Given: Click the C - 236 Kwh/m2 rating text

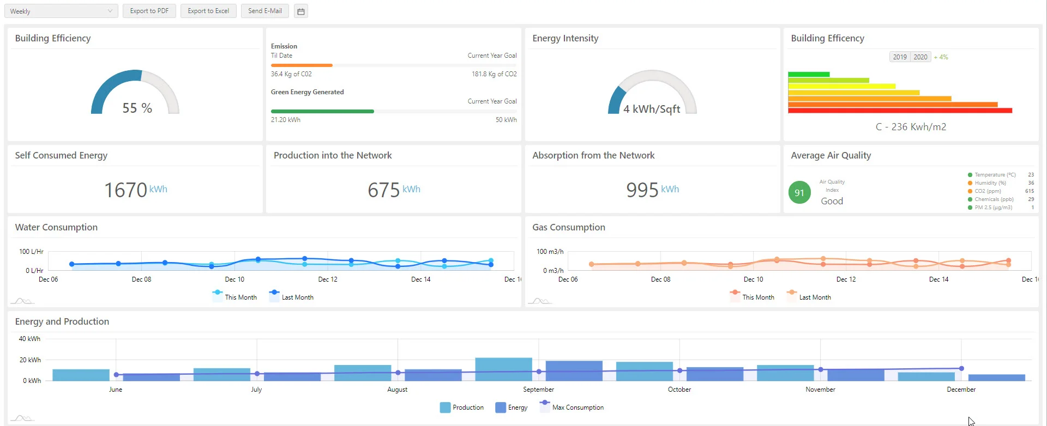Looking at the screenshot, I should pyautogui.click(x=911, y=127).
